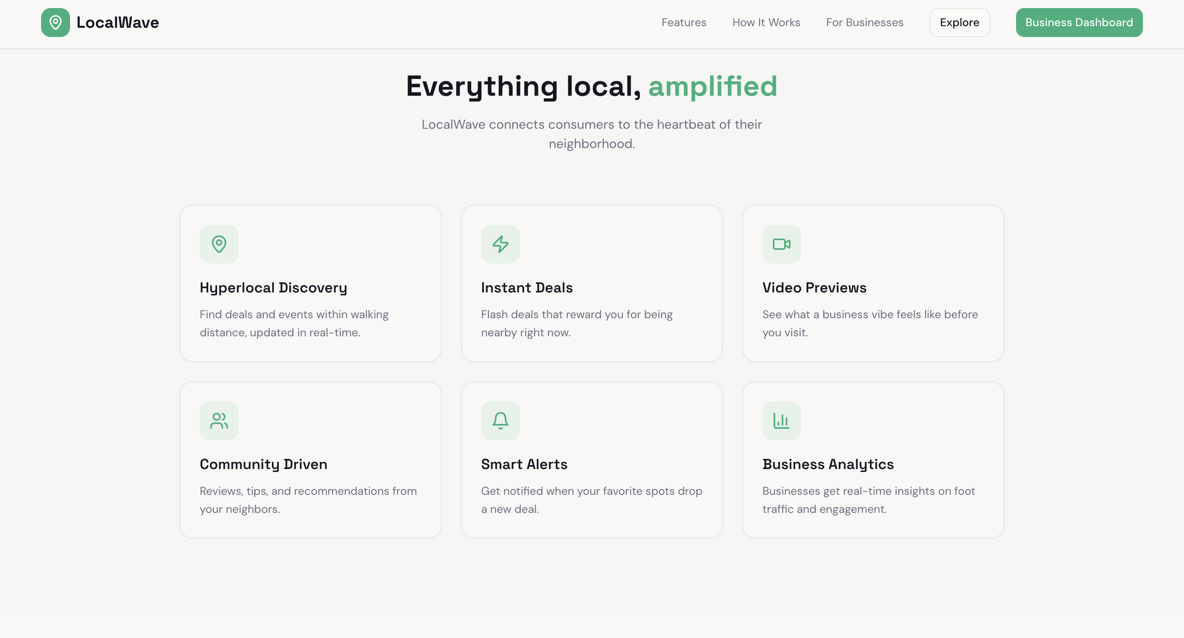Open the Business Dashboard button
The image size is (1184, 638).
coord(1079,23)
